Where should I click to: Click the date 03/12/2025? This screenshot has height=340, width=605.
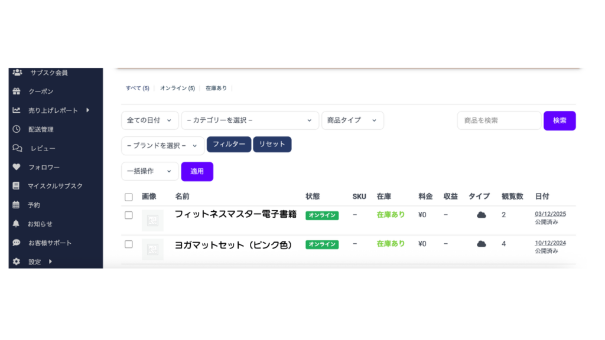[550, 214]
